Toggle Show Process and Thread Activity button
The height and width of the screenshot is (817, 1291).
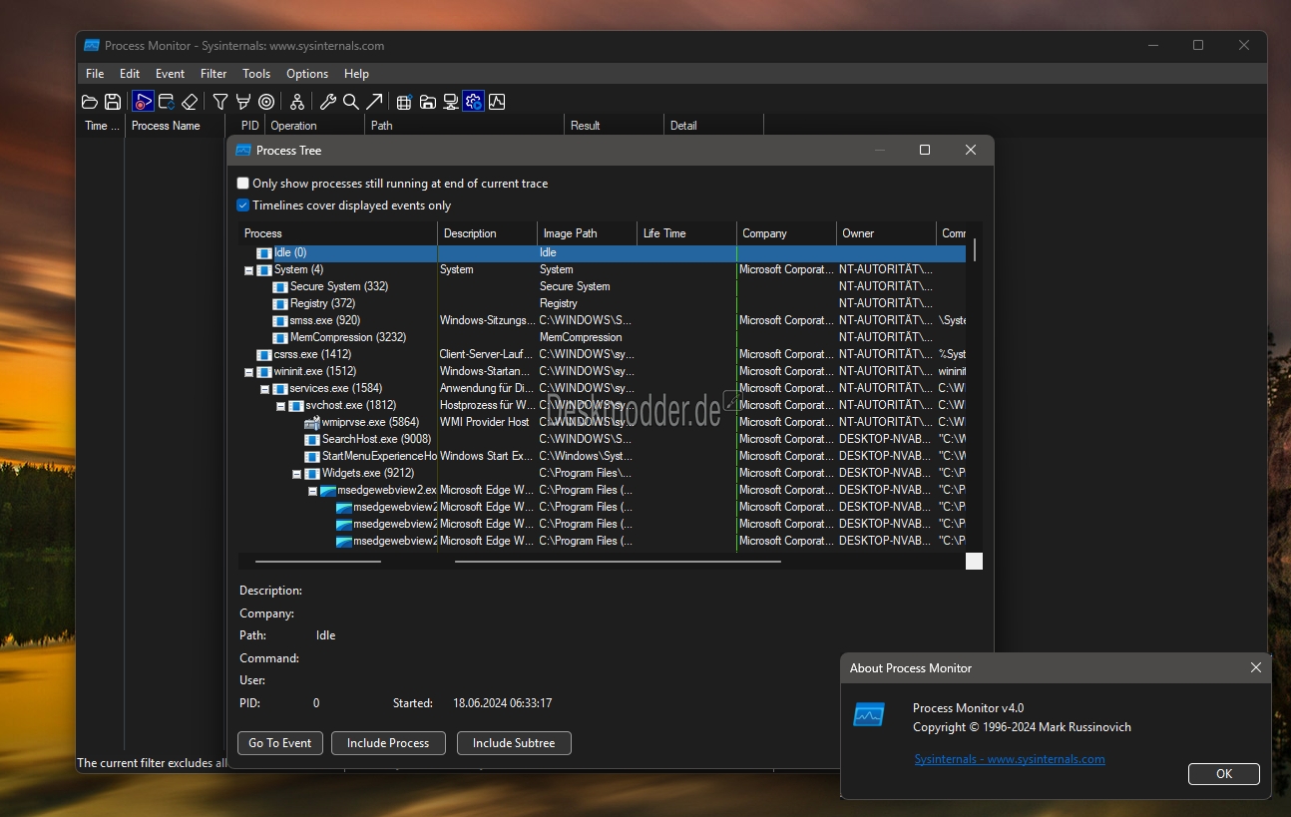point(473,102)
